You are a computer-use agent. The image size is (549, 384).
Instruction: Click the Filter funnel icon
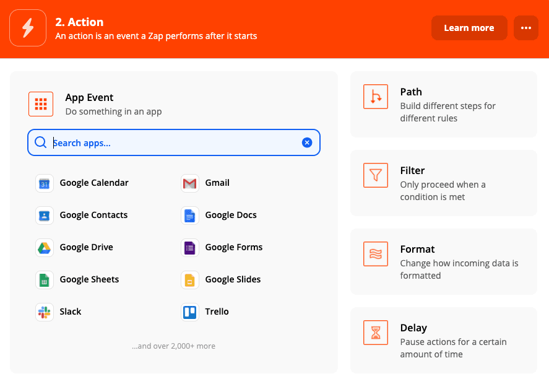coord(376,175)
